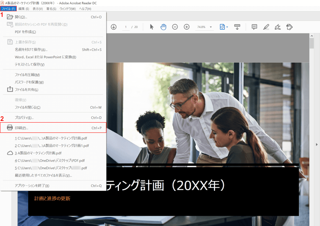This screenshot has width=320, height=226.
Task: Click the printer icon beside 印刷(P)
Action: click(10, 127)
